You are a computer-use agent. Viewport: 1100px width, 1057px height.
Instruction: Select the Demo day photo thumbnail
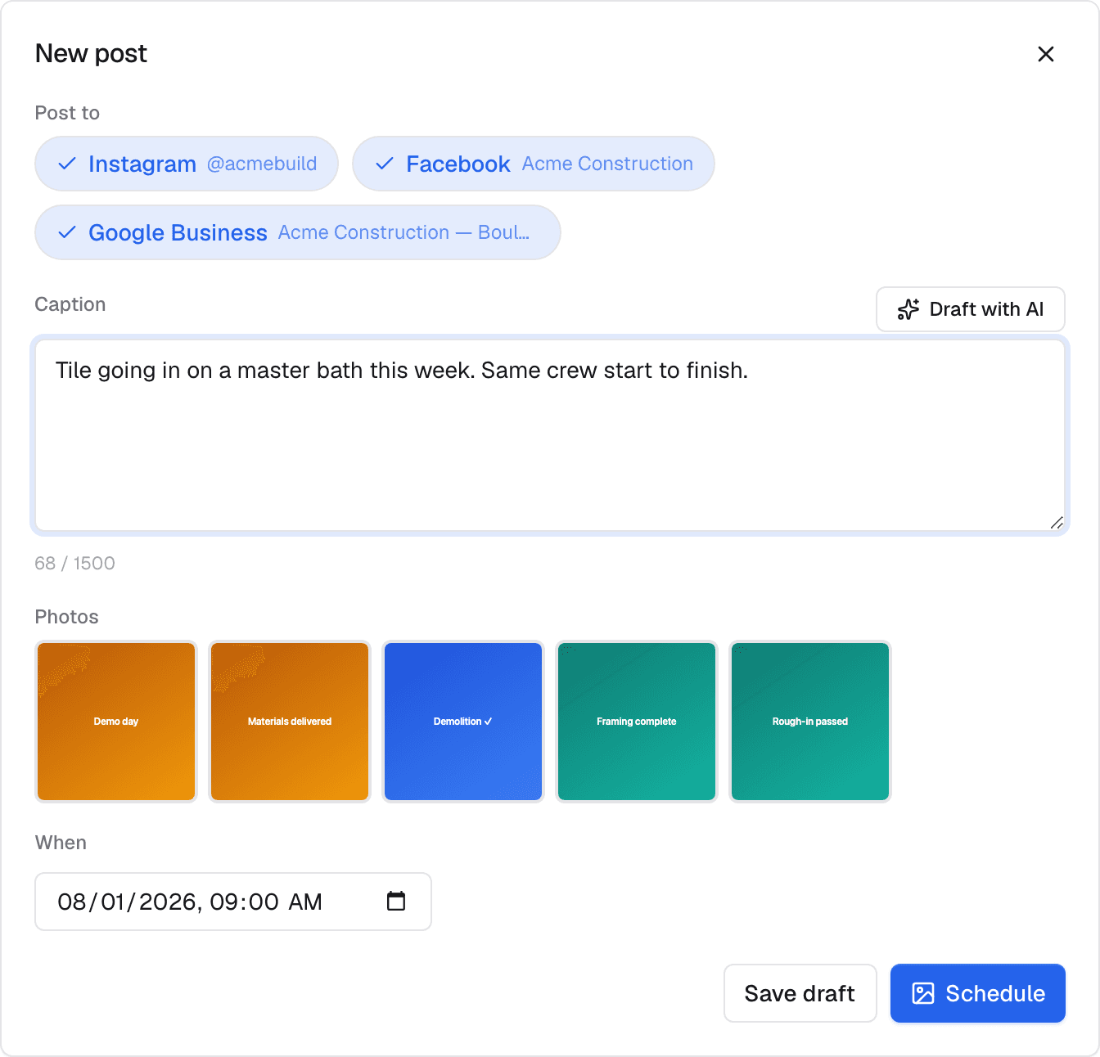pyautogui.click(x=116, y=722)
